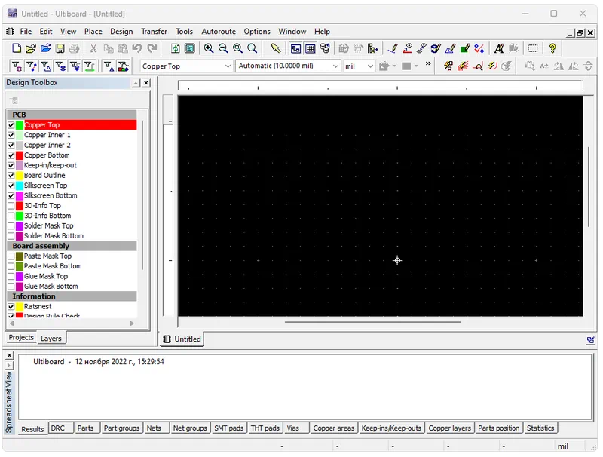Click the Open Sample folder icon
The height and width of the screenshot is (457, 603).
(x=45, y=48)
